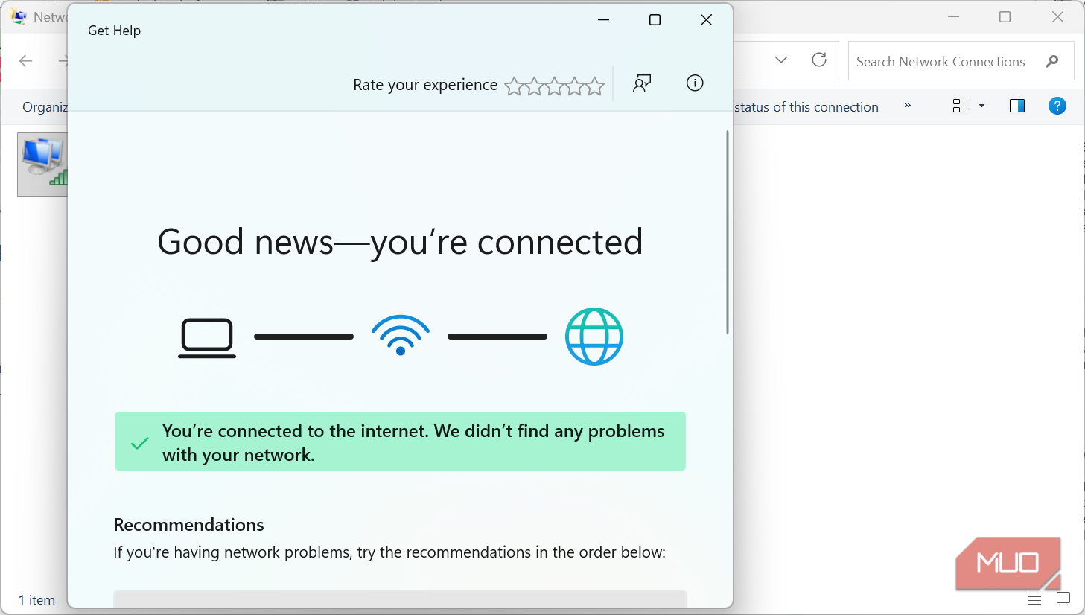Maximize the Network Connections window
This screenshot has width=1085, height=615.
point(1005,17)
